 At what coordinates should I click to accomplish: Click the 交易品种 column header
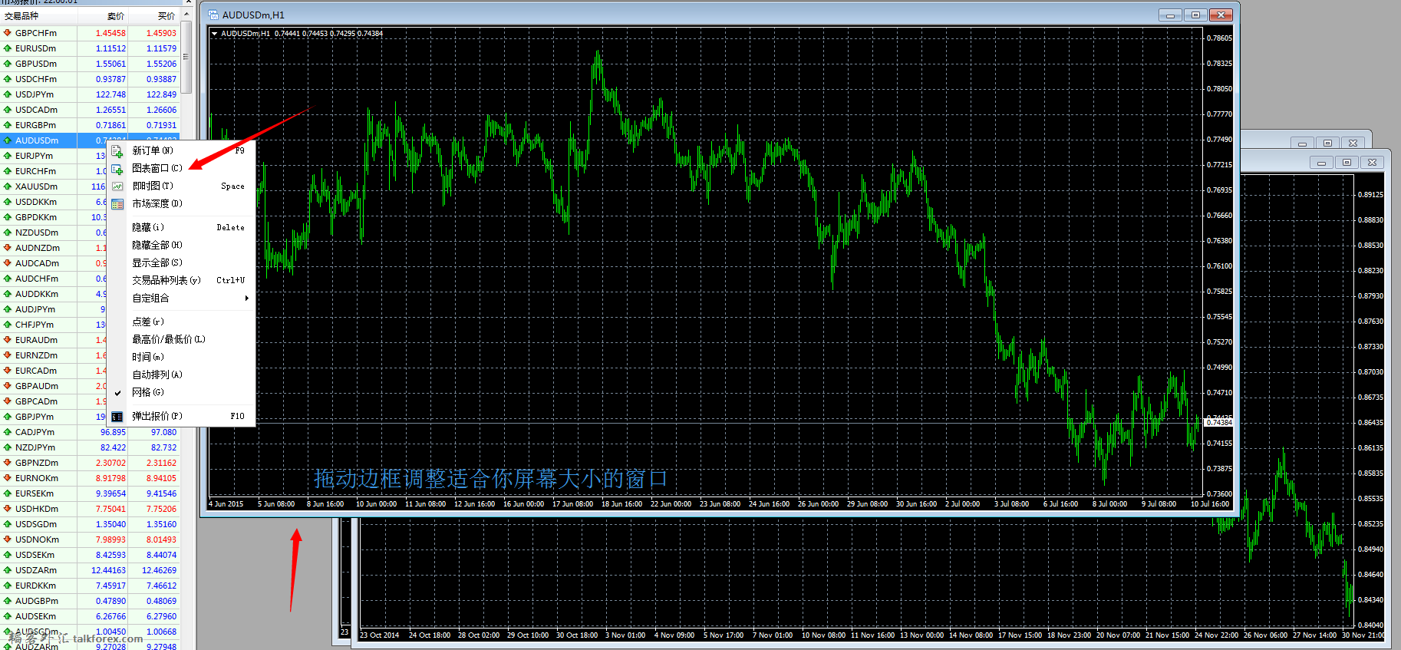pos(38,16)
